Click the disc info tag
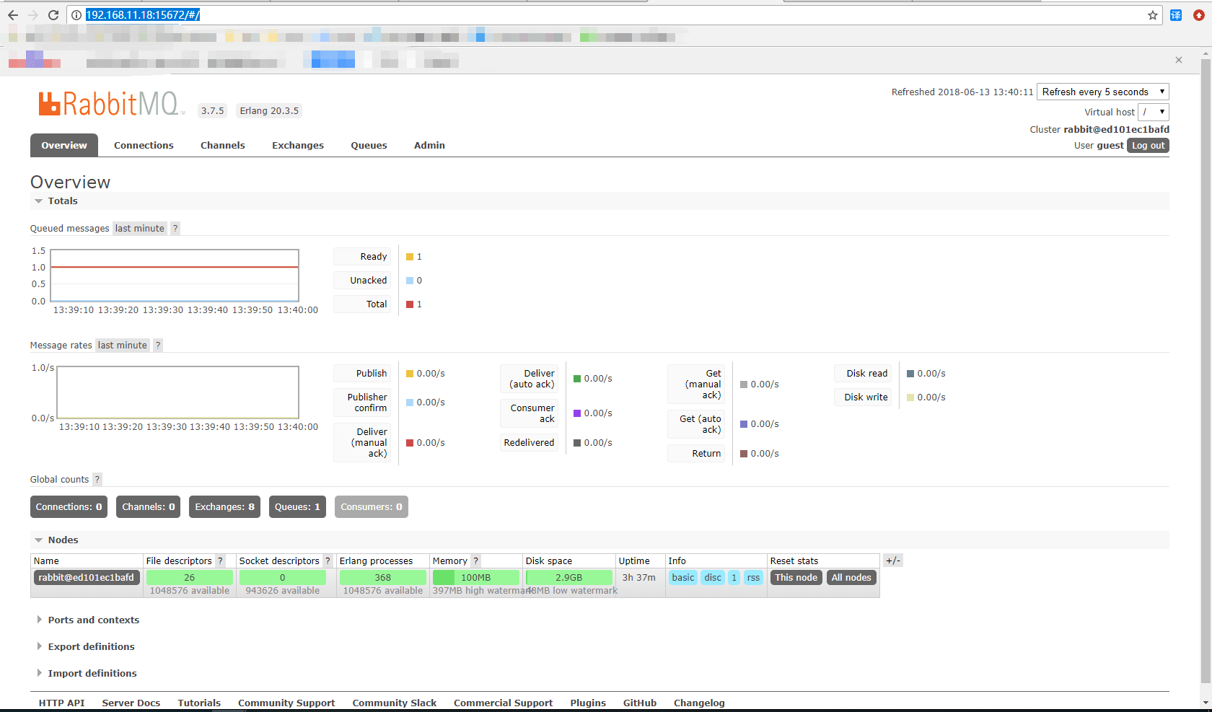 [x=713, y=578]
